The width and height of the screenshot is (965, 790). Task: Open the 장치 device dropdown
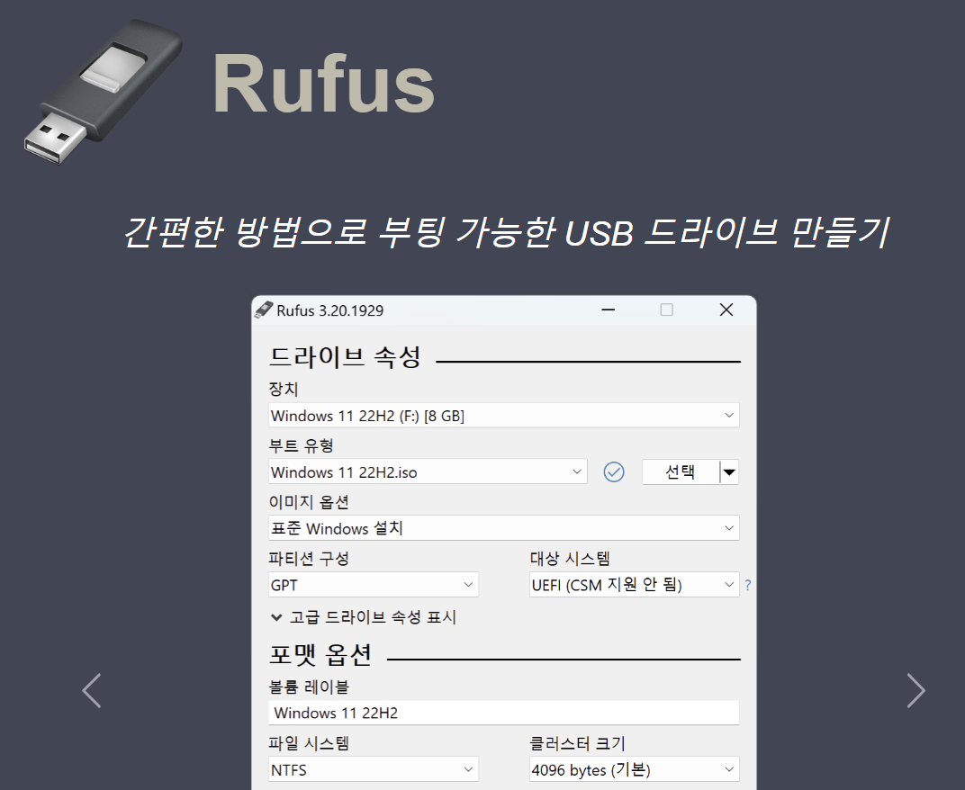(x=504, y=415)
